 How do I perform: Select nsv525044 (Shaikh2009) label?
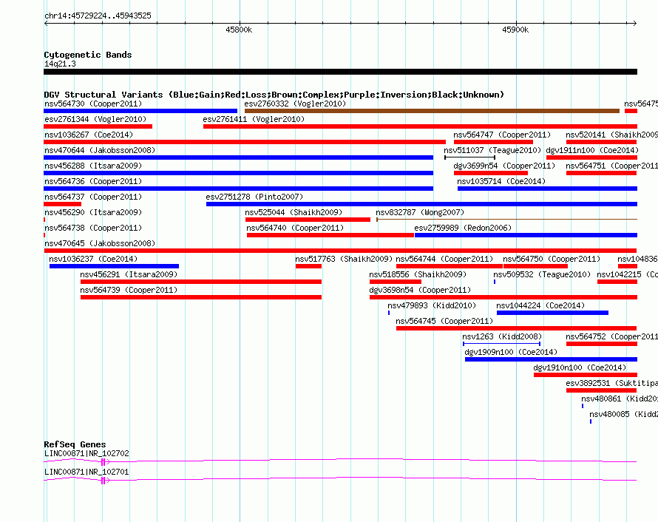(x=294, y=212)
